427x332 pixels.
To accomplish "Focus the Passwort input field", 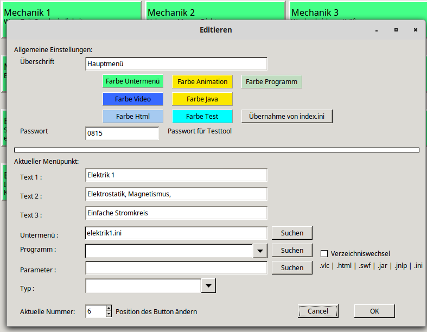I will pyautogui.click(x=122, y=133).
